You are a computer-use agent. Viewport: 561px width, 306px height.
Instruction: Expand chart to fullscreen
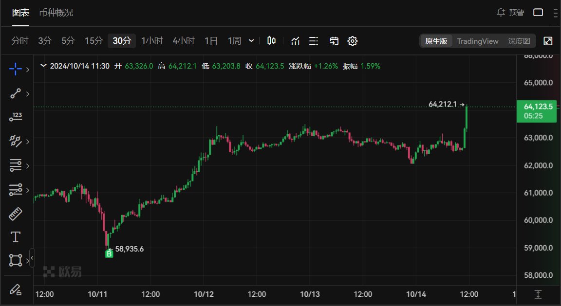[x=548, y=41]
